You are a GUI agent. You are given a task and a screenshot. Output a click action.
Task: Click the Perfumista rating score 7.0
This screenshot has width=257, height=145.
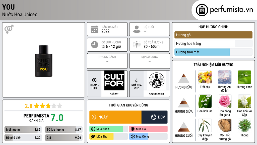tap(57, 118)
